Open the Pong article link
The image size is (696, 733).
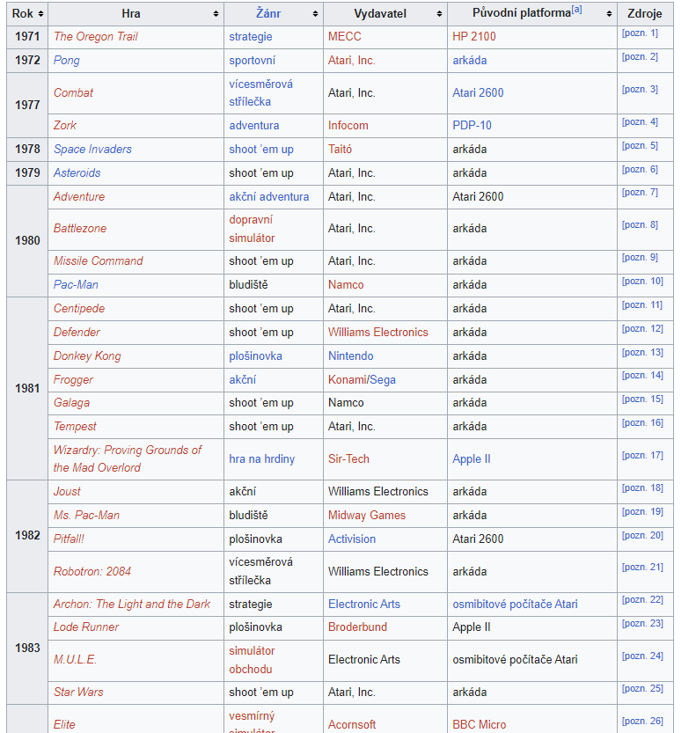pos(66,61)
